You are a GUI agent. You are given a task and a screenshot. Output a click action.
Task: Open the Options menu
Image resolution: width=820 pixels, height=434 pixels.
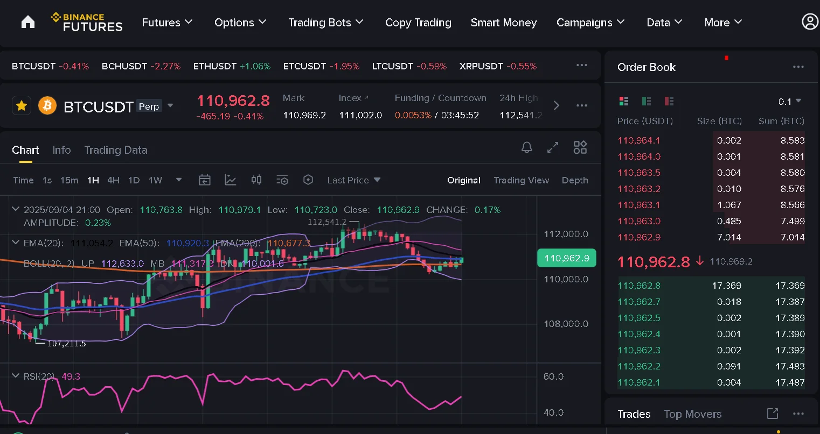coord(240,23)
